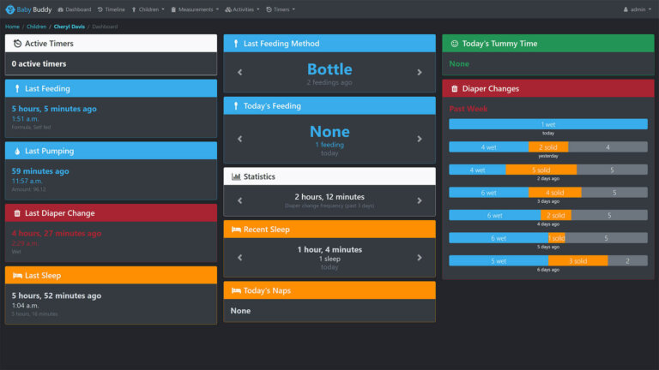This screenshot has height=370, width=659.
Task: Open the Timeline page from navbar
Action: tap(112, 9)
